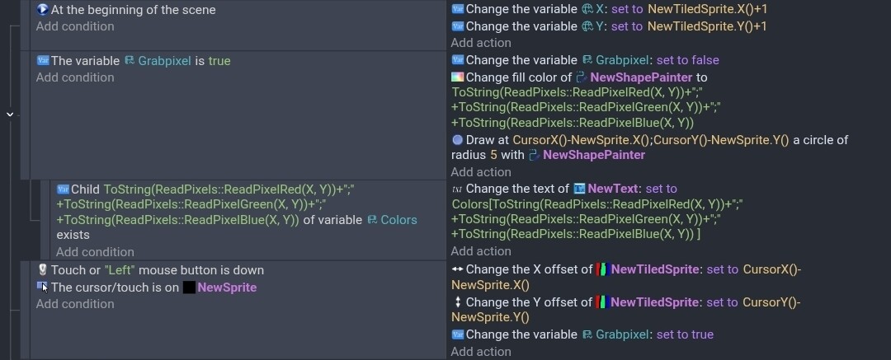Add condition below the NewSprite cursor condition
This screenshot has height=360, width=891.
(75, 304)
